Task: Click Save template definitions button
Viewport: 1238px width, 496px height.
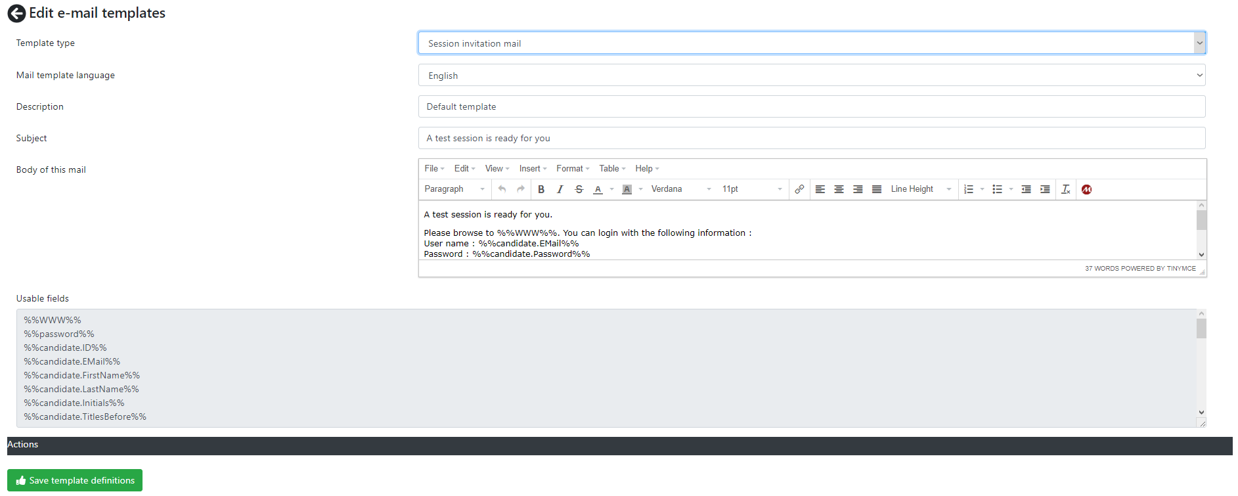Action: tap(75, 480)
